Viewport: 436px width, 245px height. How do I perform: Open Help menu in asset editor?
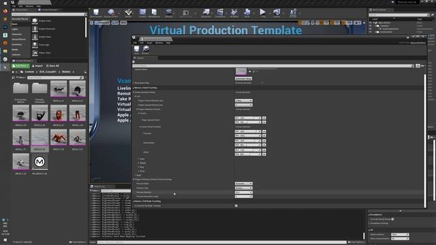(168, 43)
